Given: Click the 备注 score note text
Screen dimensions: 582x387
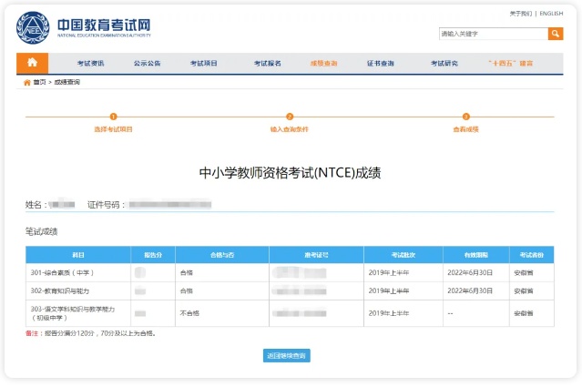Looking at the screenshot, I should (90, 333).
